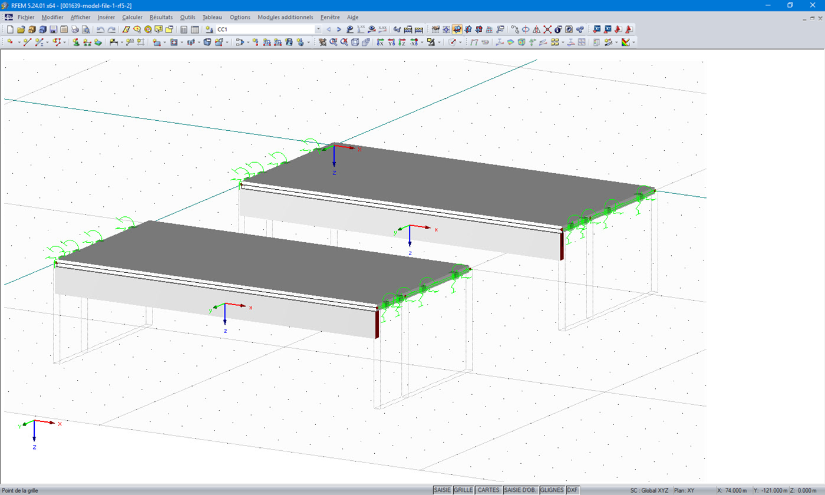
Task: Open a file with the folder icon
Action: click(x=21, y=29)
